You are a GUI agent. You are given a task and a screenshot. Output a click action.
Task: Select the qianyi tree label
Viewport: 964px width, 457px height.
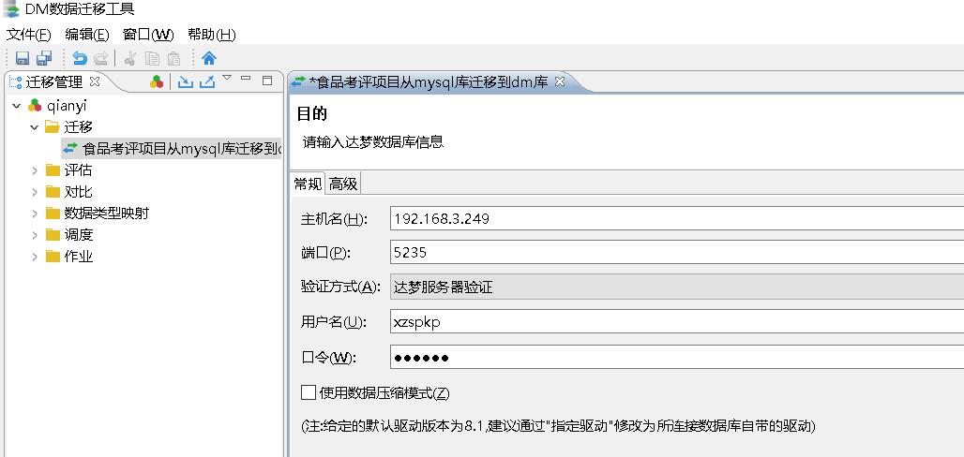coord(67,106)
